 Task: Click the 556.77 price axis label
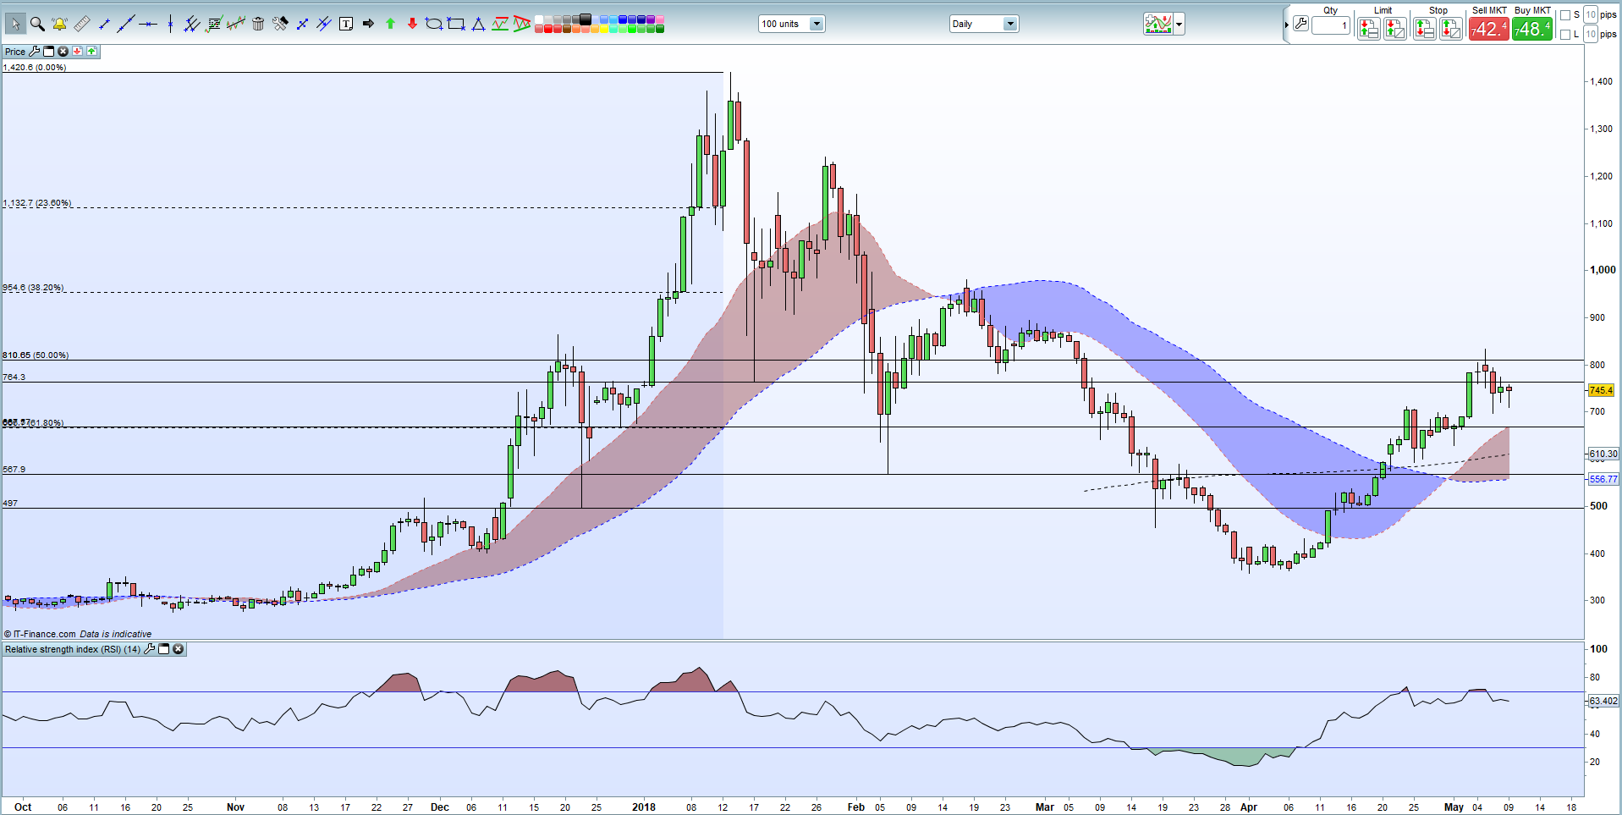tap(1603, 479)
